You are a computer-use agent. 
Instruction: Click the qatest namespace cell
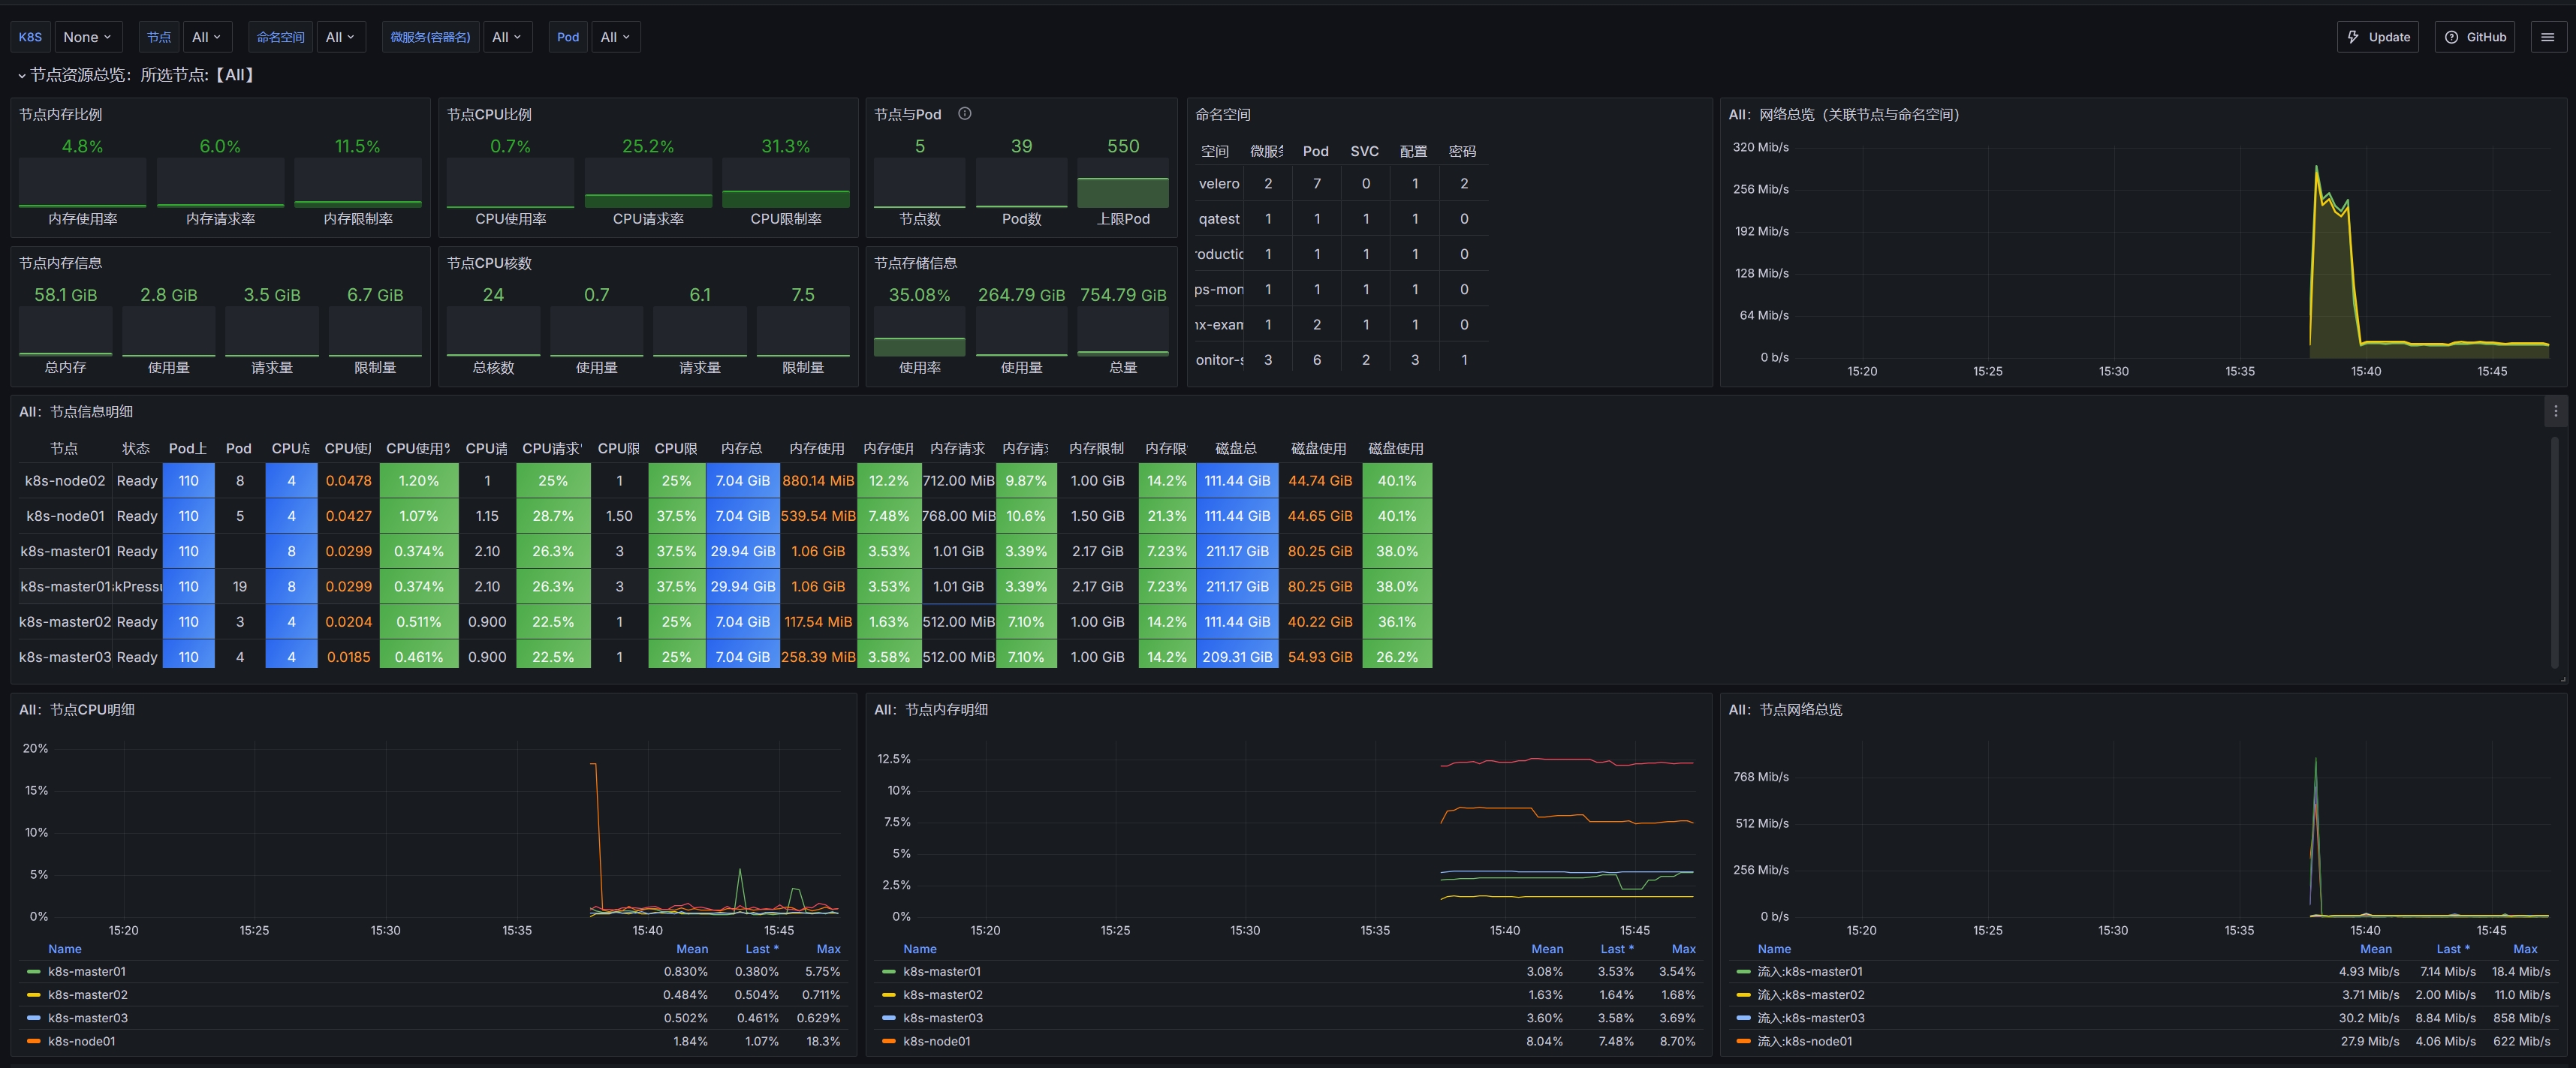point(1219,218)
